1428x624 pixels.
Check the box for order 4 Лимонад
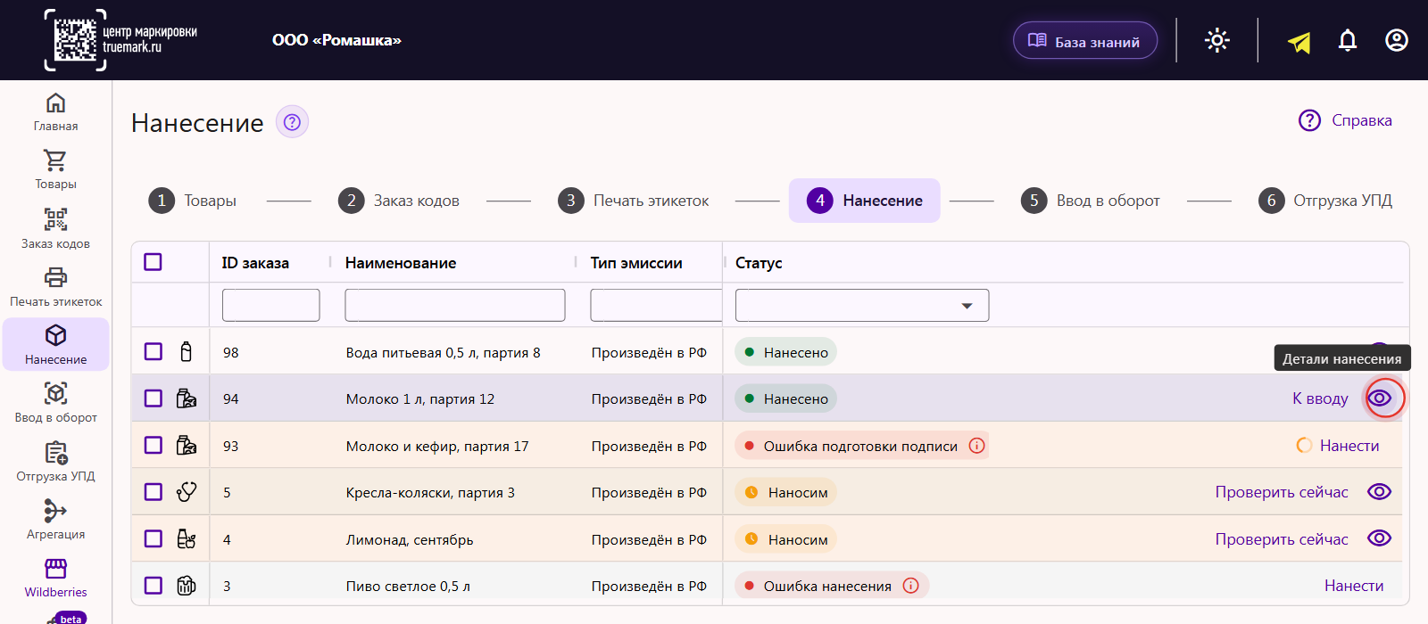[x=154, y=539]
